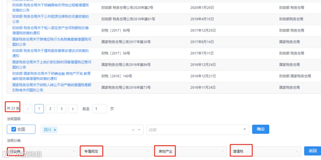Image resolution: width=321 pixels, height=160 pixels.
Task: Open the 成都 city dropdown
Action: [198, 130]
